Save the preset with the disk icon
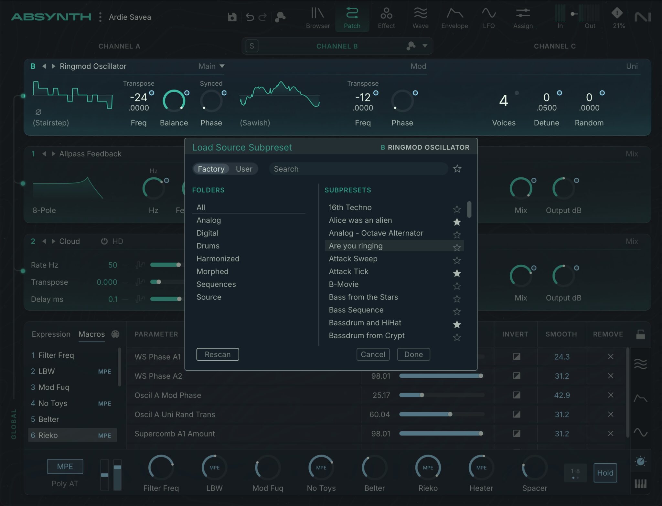This screenshot has height=506, width=662. click(x=232, y=17)
